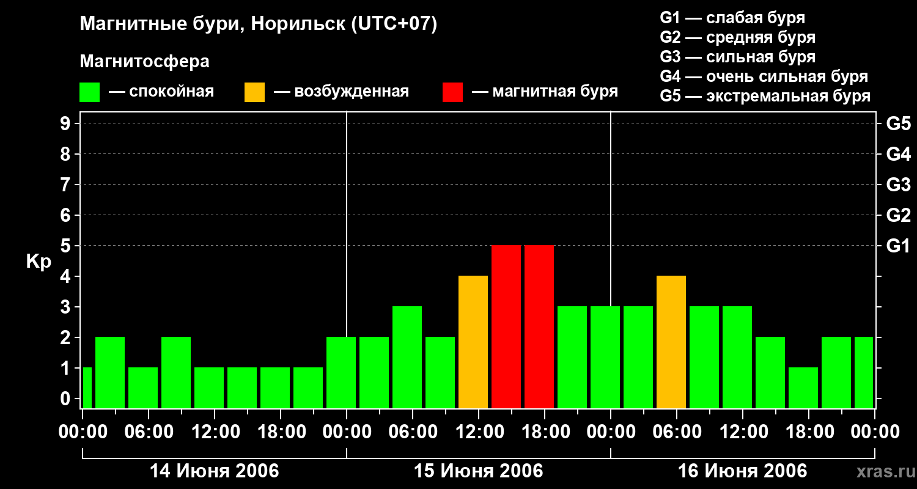The image size is (917, 489).
Task: Click the narrow green bar at 00:00 on 14 Июня
Action: point(87,388)
